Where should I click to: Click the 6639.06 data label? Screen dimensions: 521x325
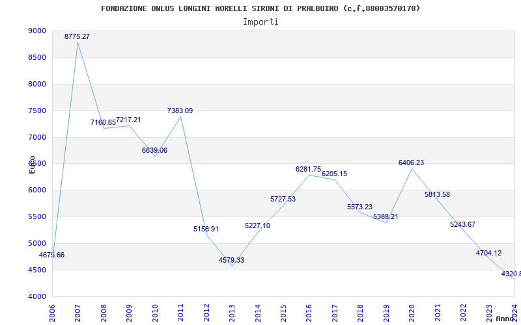click(154, 150)
